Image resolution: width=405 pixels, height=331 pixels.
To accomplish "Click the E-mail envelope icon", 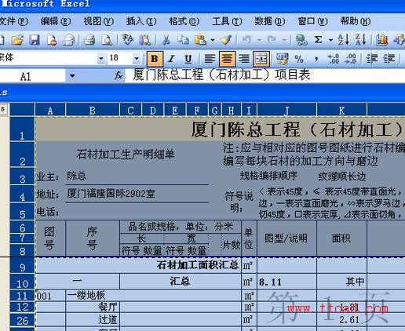I will coord(68,40).
